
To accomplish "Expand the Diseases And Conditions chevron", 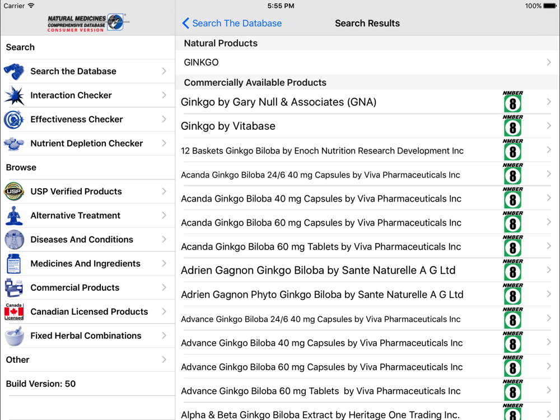I will [x=164, y=239].
